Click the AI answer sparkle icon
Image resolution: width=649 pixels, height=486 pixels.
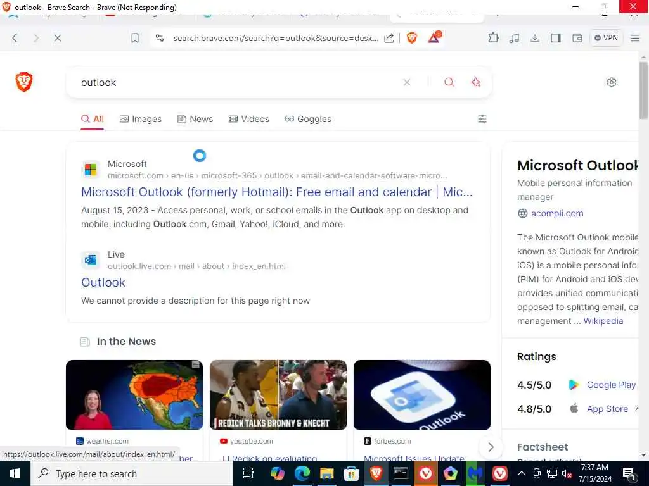(476, 82)
